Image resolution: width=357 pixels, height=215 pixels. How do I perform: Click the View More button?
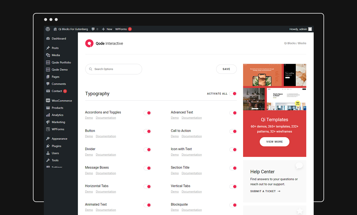pos(275,142)
